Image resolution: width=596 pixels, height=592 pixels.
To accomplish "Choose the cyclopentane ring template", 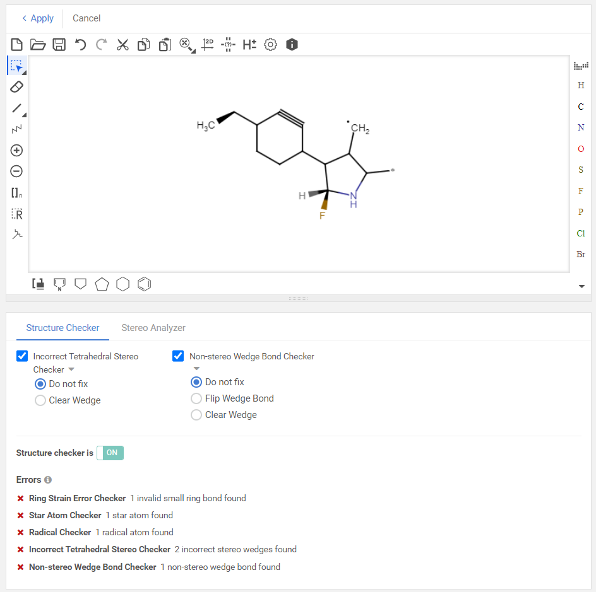I will coord(102,284).
